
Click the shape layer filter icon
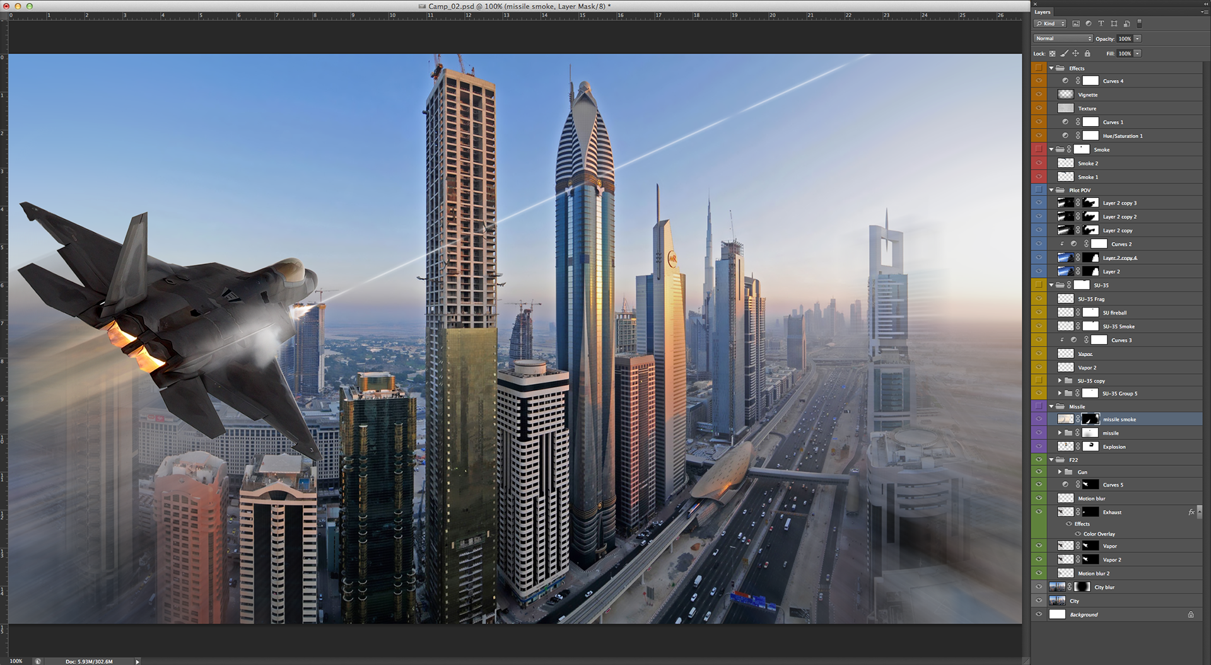pos(1114,24)
